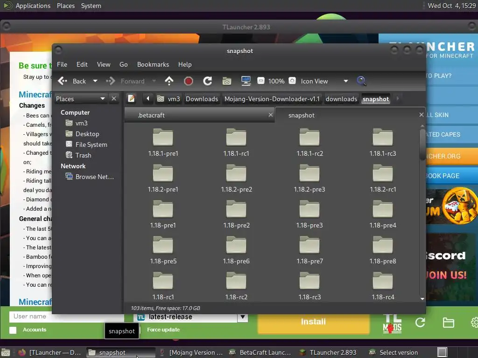
Task: Go up to the parent folder
Action: (169, 81)
